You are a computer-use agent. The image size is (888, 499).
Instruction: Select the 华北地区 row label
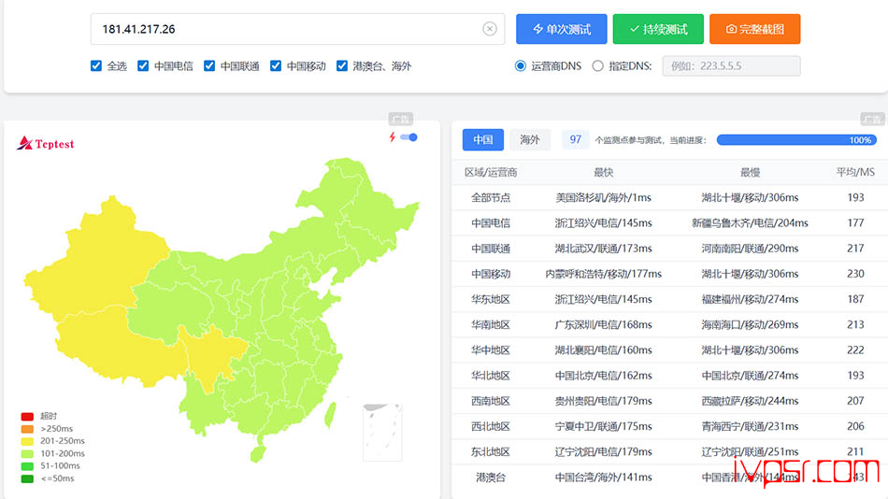[x=491, y=376]
